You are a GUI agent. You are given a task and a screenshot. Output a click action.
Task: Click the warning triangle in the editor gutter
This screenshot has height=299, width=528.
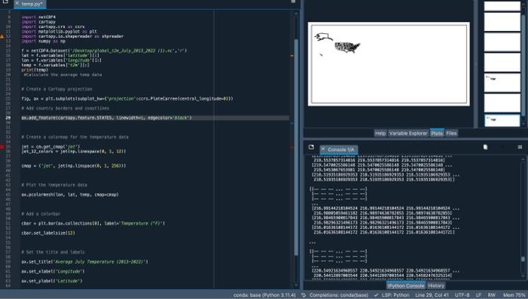2,36
